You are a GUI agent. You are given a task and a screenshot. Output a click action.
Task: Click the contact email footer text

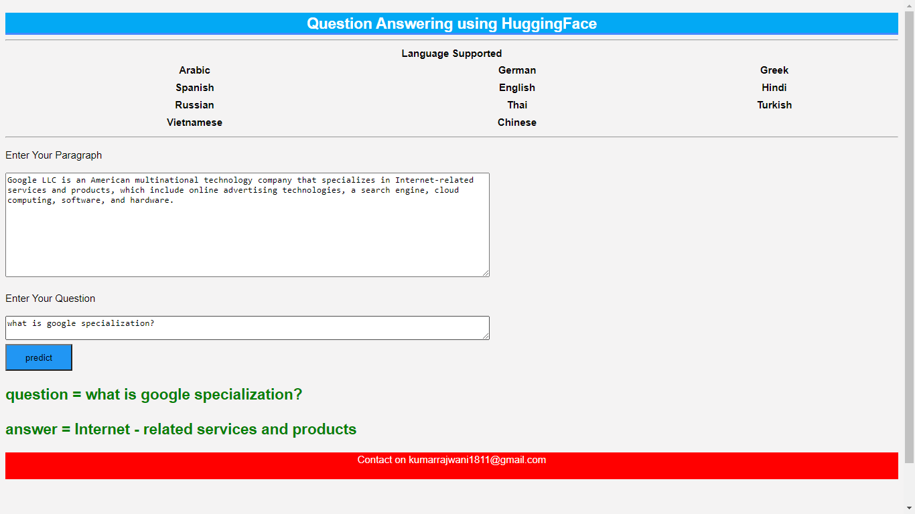pos(451,460)
